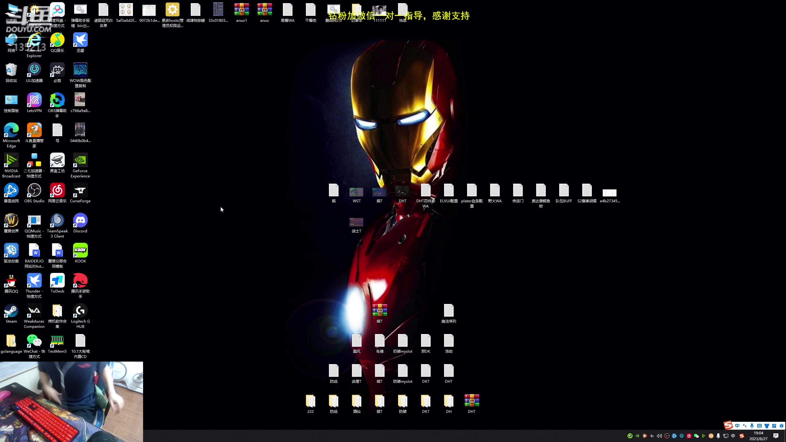Open the DH folder
786x442 pixels.
pos(449,404)
